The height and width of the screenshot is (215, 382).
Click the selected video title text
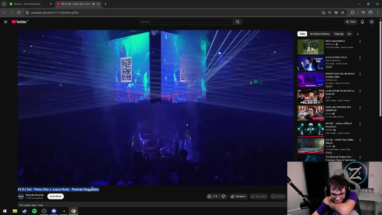click(58, 189)
